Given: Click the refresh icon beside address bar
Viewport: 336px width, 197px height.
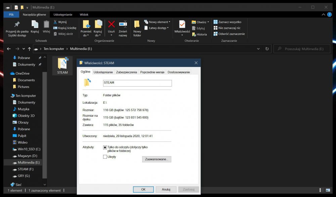Looking at the screenshot, I should [267, 49].
